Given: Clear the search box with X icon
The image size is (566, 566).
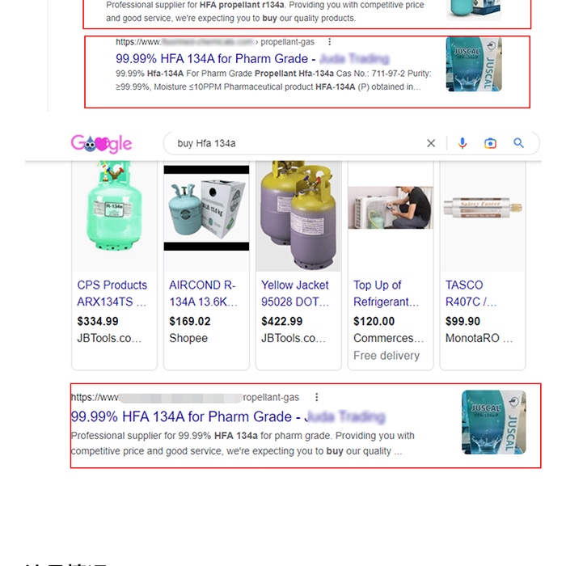Looking at the screenshot, I should [x=431, y=143].
